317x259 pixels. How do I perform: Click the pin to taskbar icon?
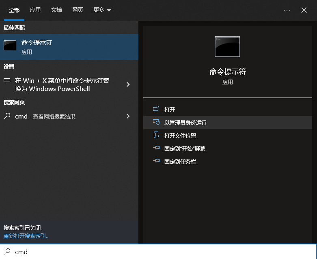[156, 162]
